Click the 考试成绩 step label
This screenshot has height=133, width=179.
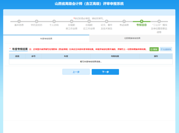coord(124,25)
